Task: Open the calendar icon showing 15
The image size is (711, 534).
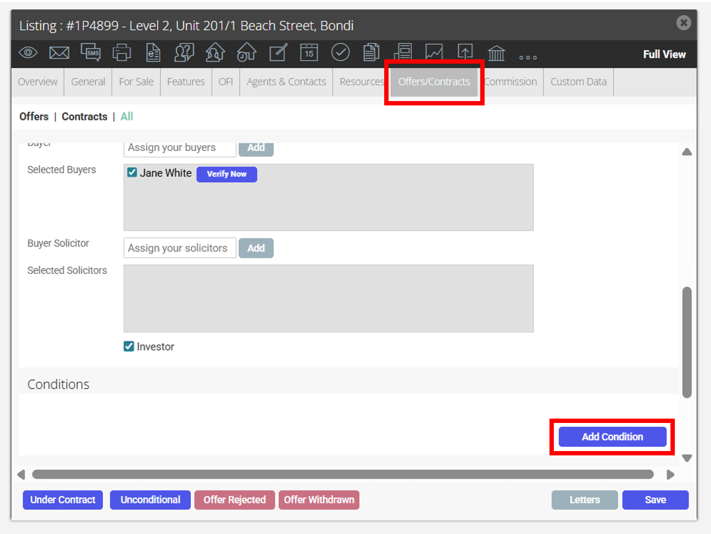Action: click(x=309, y=52)
